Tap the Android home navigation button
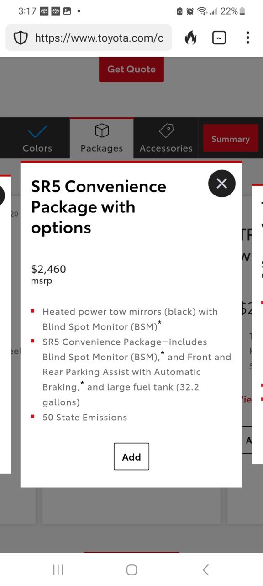This screenshot has height=586, width=263. click(x=131, y=570)
